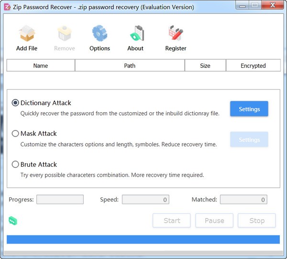Click the Stop button
Screen dimensions: 287x259
[x=256, y=220]
